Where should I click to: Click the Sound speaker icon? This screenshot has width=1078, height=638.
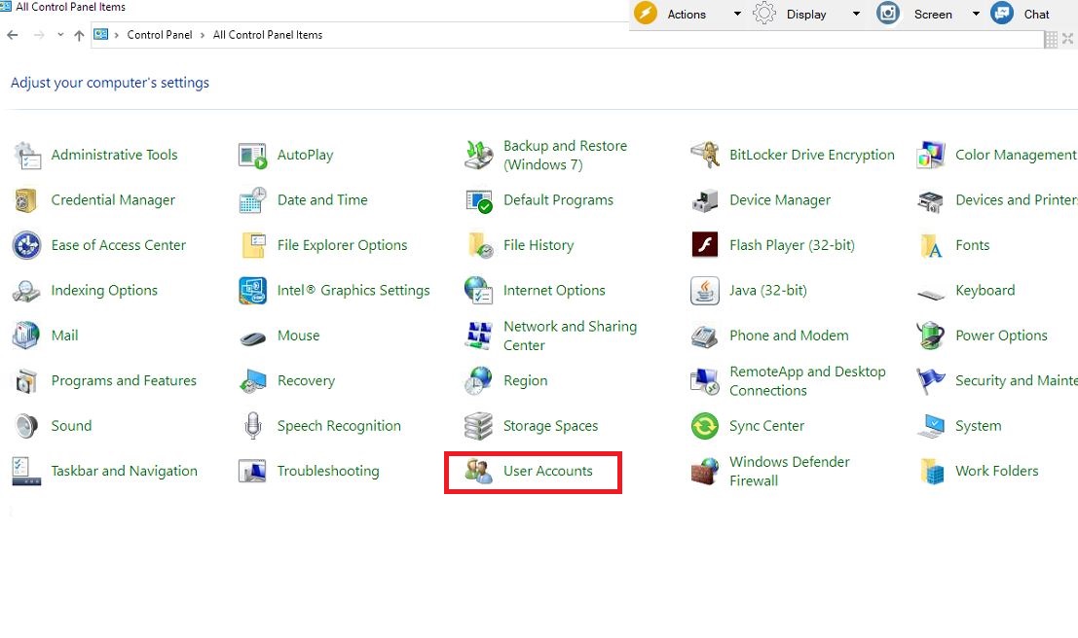[27, 426]
